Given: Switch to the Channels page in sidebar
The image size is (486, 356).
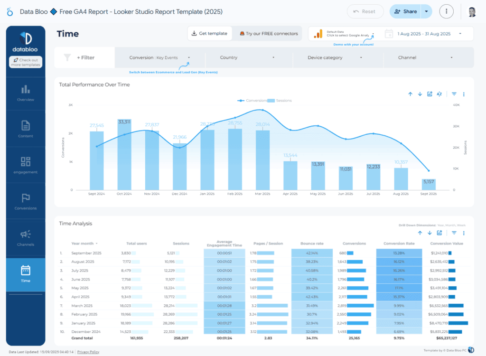Looking at the screenshot, I should [26, 238].
